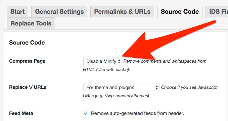Untick the Feed Meta checkbox
This screenshot has width=228, height=121.
(x=86, y=113)
